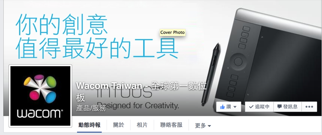Click the checkmark icon on 追蹤中 button

tap(251, 107)
